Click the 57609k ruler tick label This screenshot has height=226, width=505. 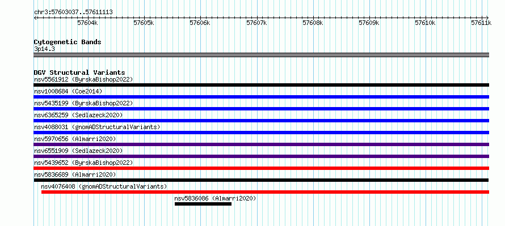click(369, 23)
